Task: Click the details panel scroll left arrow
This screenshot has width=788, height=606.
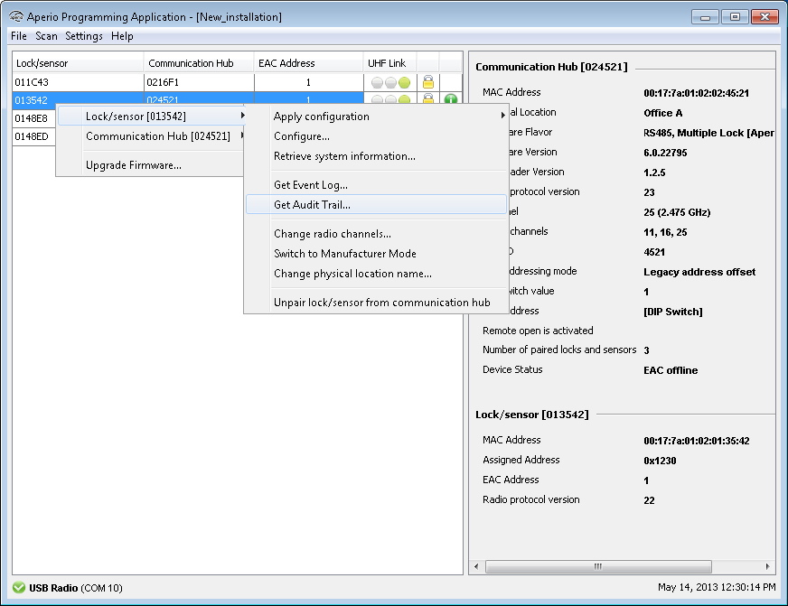Action: 476,566
